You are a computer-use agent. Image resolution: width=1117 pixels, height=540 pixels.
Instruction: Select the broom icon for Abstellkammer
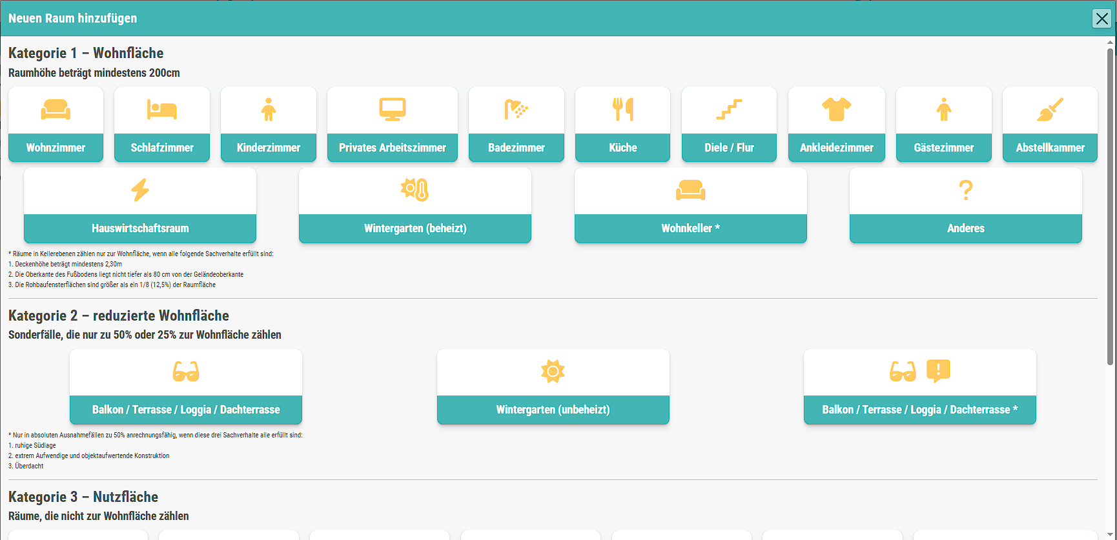coord(1050,110)
